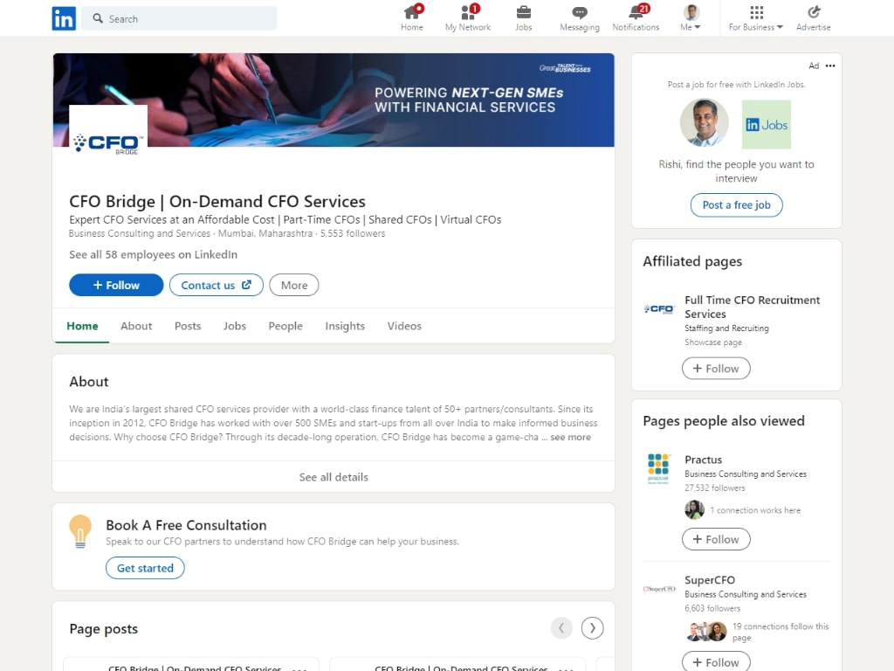
Task: Expand the Me profile dropdown
Action: [x=691, y=18]
